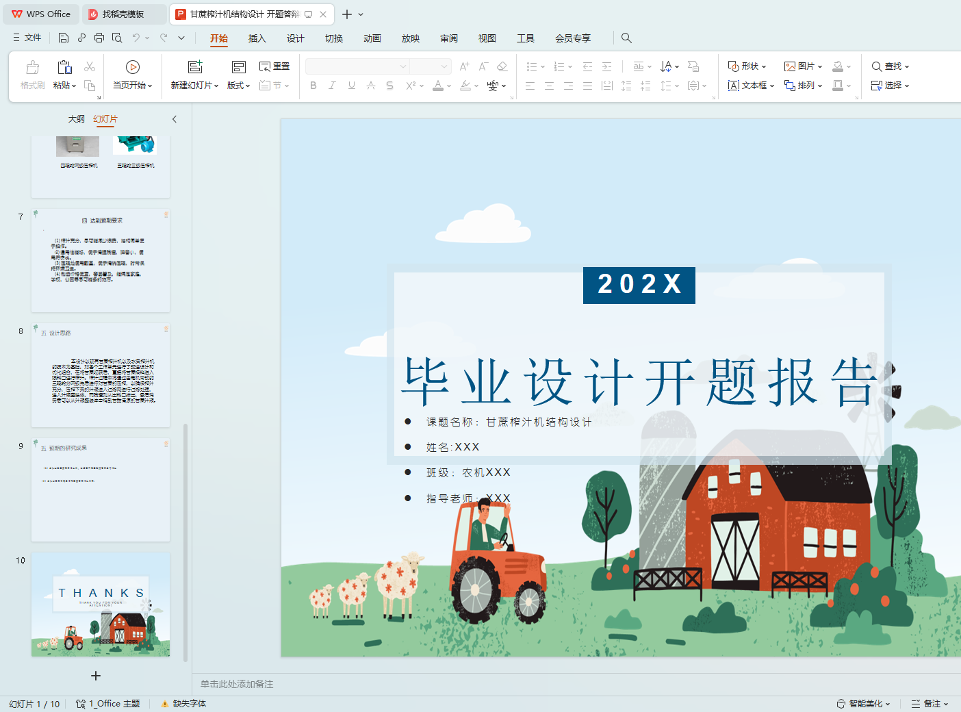Click the text highlight color swatch
The width and height of the screenshot is (961, 712).
(x=465, y=86)
